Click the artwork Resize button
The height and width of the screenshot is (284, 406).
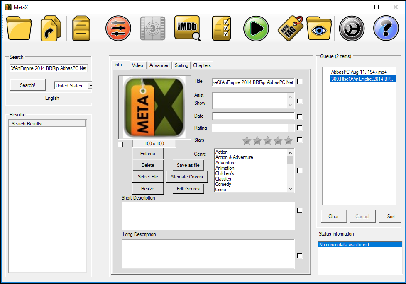[x=148, y=188]
